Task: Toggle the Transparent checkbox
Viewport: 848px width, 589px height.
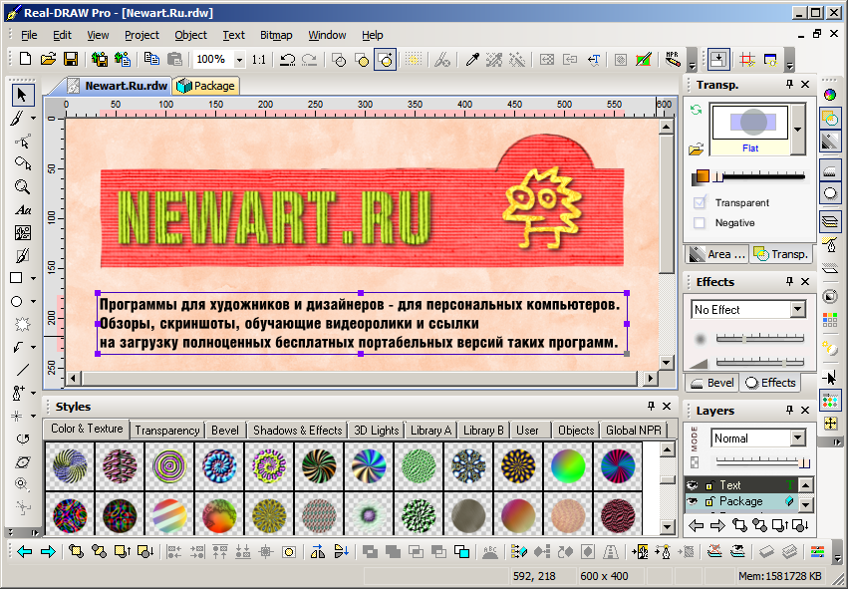Action: [x=700, y=203]
